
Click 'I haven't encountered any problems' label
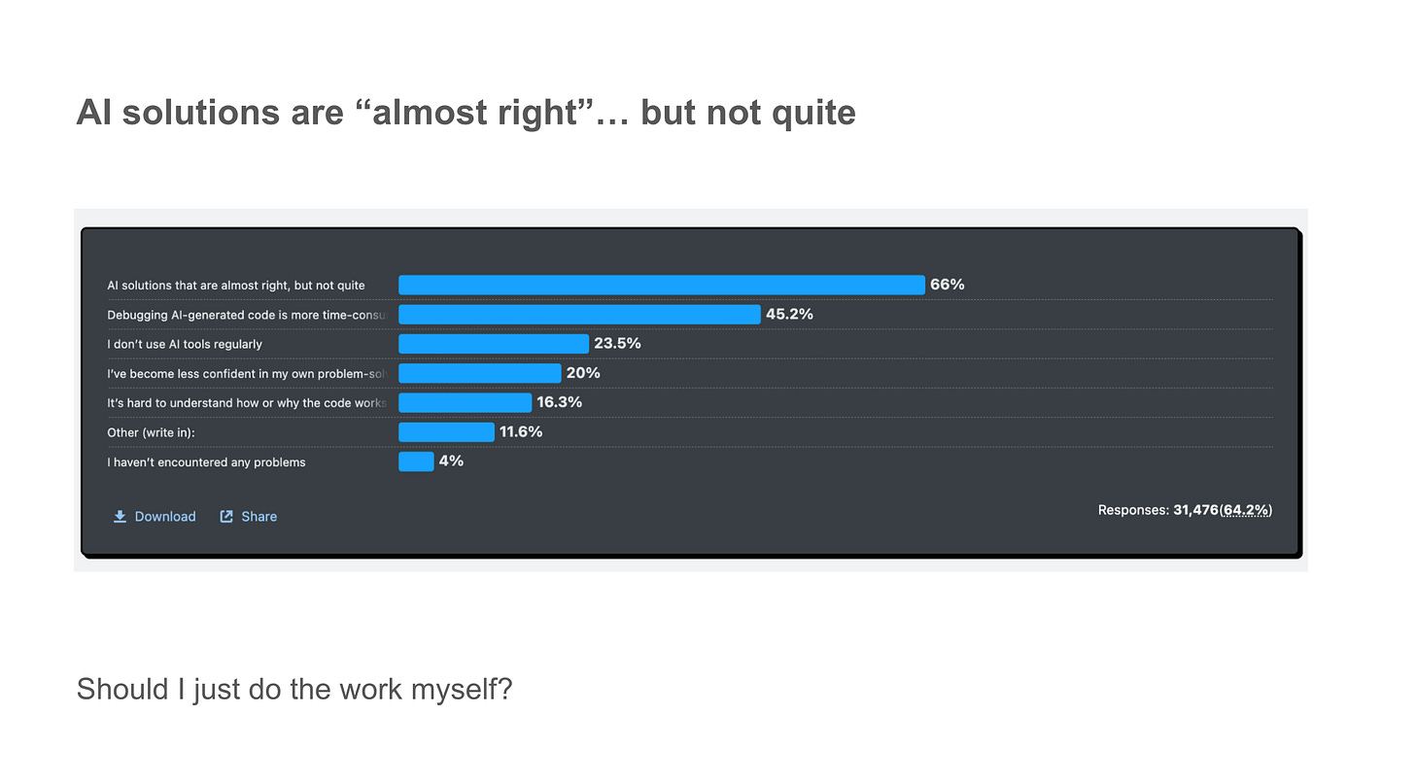point(206,462)
